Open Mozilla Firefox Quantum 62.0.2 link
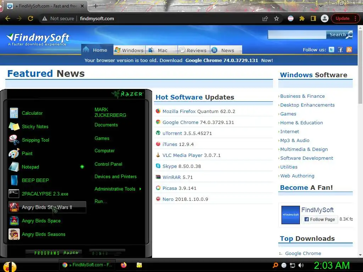Image resolution: width=363 pixels, height=272 pixels. point(199,111)
